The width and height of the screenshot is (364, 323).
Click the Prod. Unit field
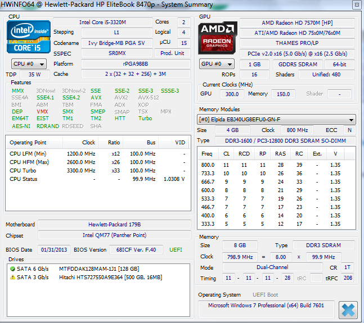(x=172, y=53)
